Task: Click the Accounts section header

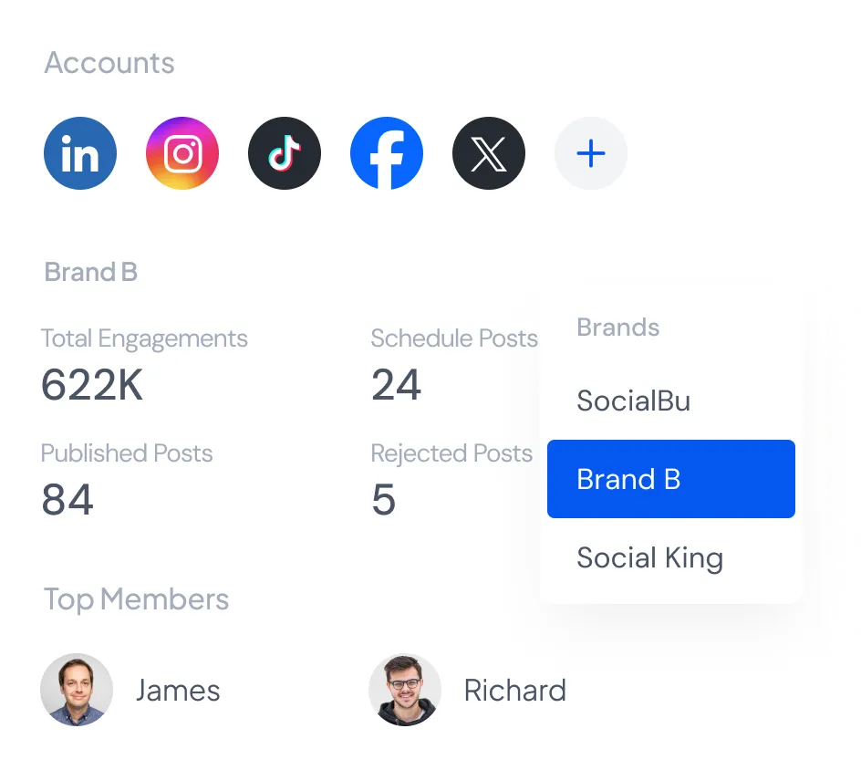Action: [x=109, y=63]
